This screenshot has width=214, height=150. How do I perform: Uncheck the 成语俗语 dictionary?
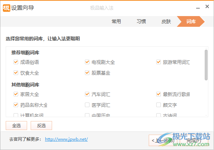click(x=16, y=62)
